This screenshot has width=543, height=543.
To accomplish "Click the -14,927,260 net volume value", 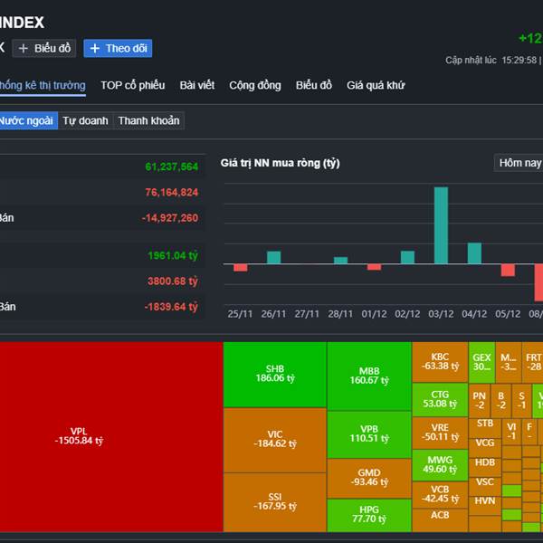I will (x=170, y=218).
